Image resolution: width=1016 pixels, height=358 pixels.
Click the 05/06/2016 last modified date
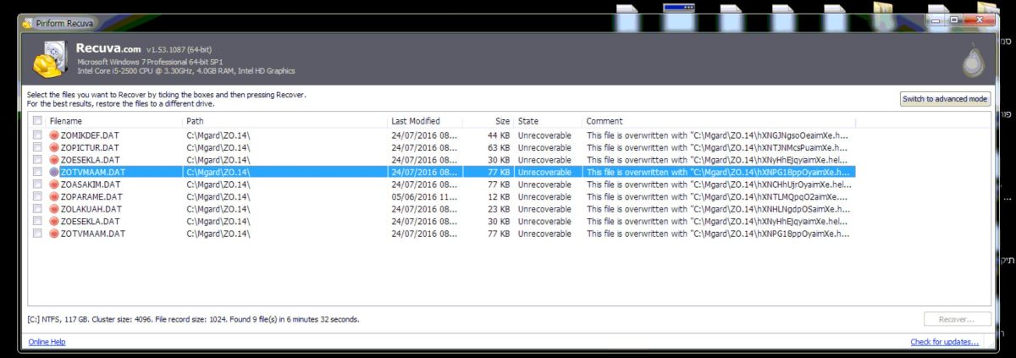tap(425, 196)
